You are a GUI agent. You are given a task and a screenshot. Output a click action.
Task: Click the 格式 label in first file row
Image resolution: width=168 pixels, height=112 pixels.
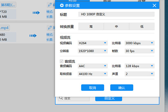pos(50,12)
